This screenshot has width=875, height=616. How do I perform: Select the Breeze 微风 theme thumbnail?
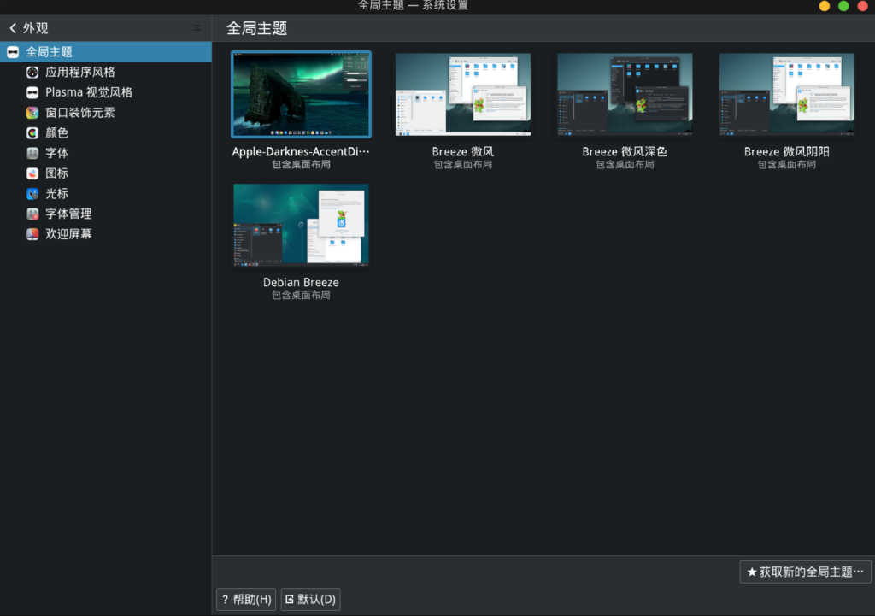pos(462,94)
